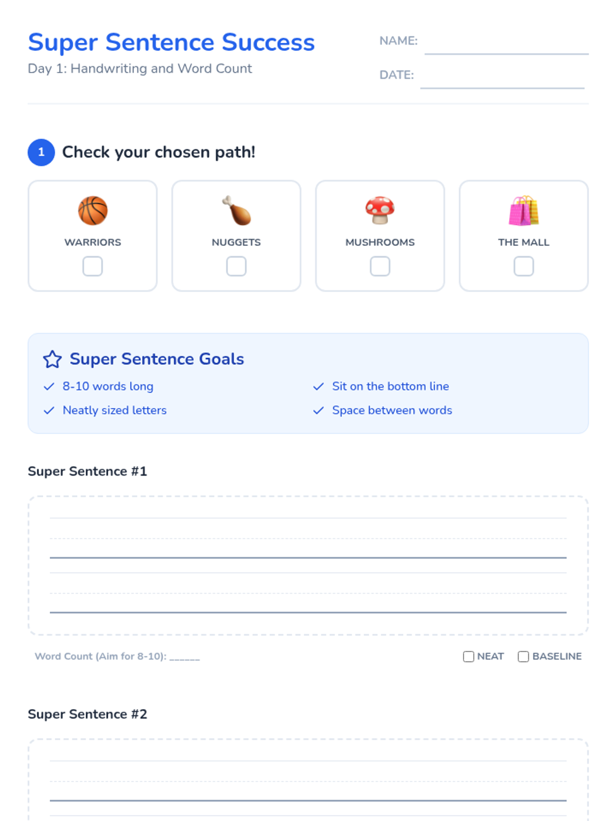Mark THE MALL checkbox
Image resolution: width=616 pixels, height=821 pixels.
(x=524, y=266)
